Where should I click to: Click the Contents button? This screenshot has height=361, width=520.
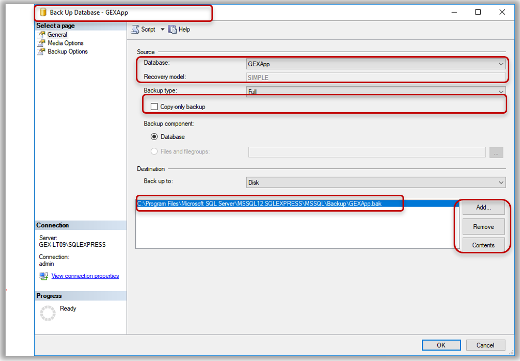tap(484, 245)
